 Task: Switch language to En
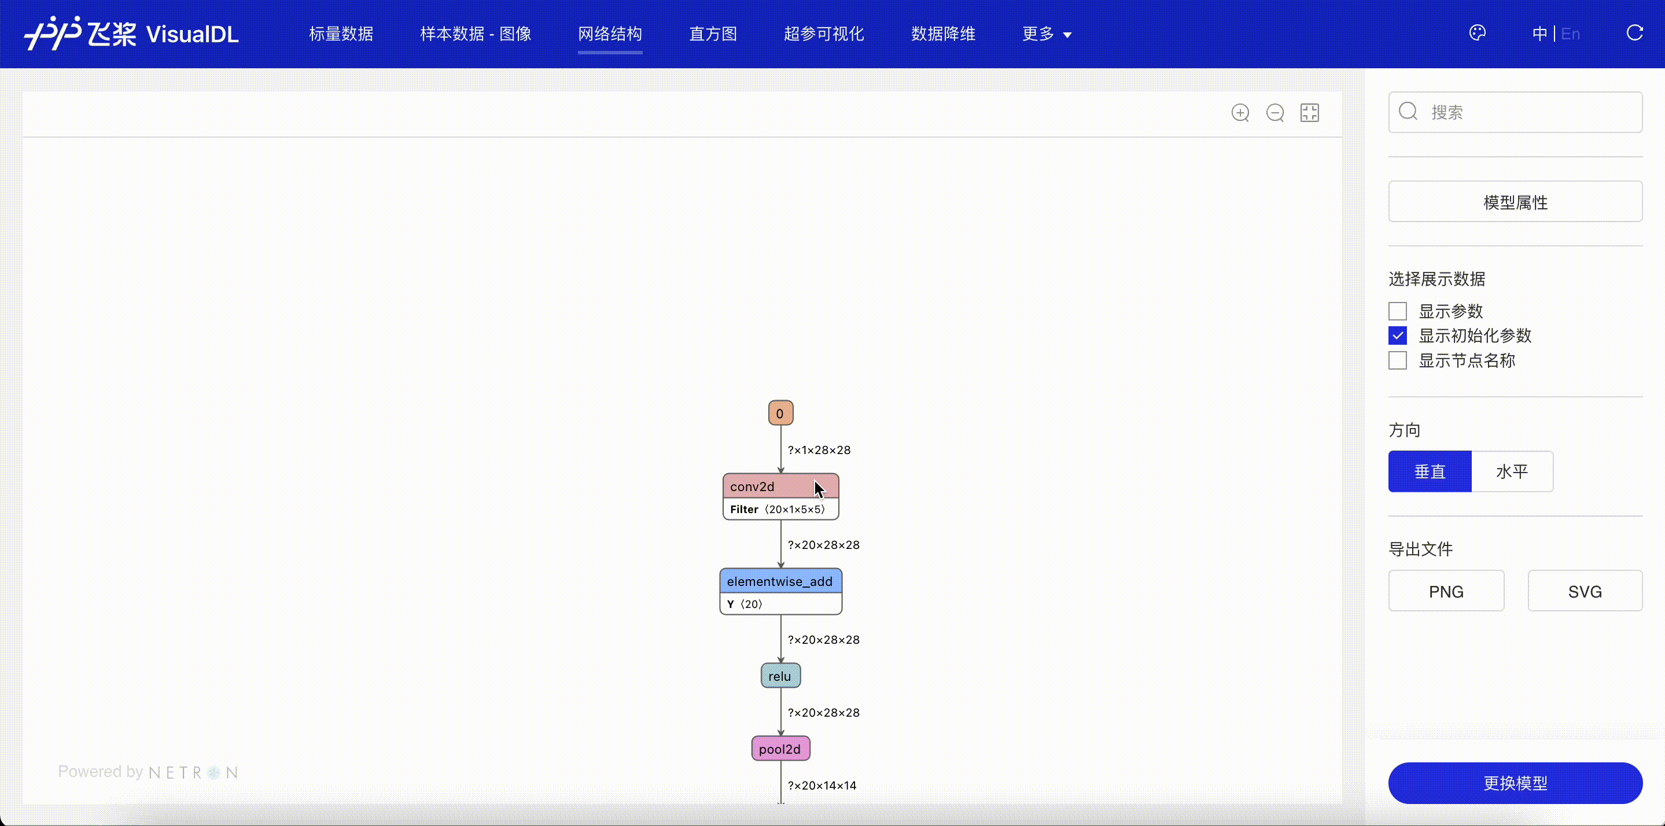click(x=1570, y=34)
